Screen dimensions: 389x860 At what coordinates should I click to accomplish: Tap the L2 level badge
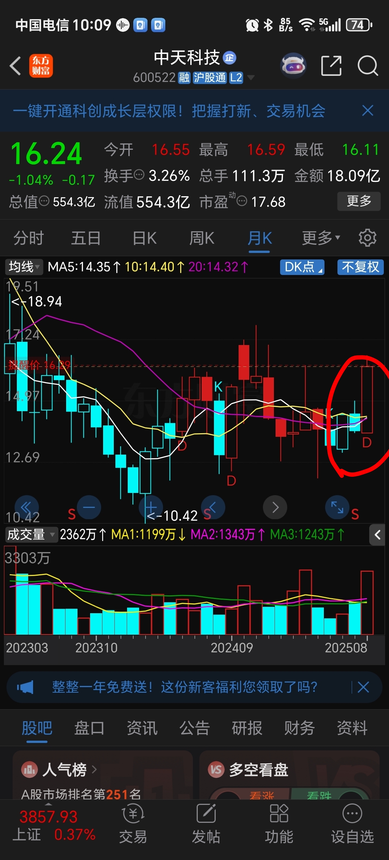(236, 78)
